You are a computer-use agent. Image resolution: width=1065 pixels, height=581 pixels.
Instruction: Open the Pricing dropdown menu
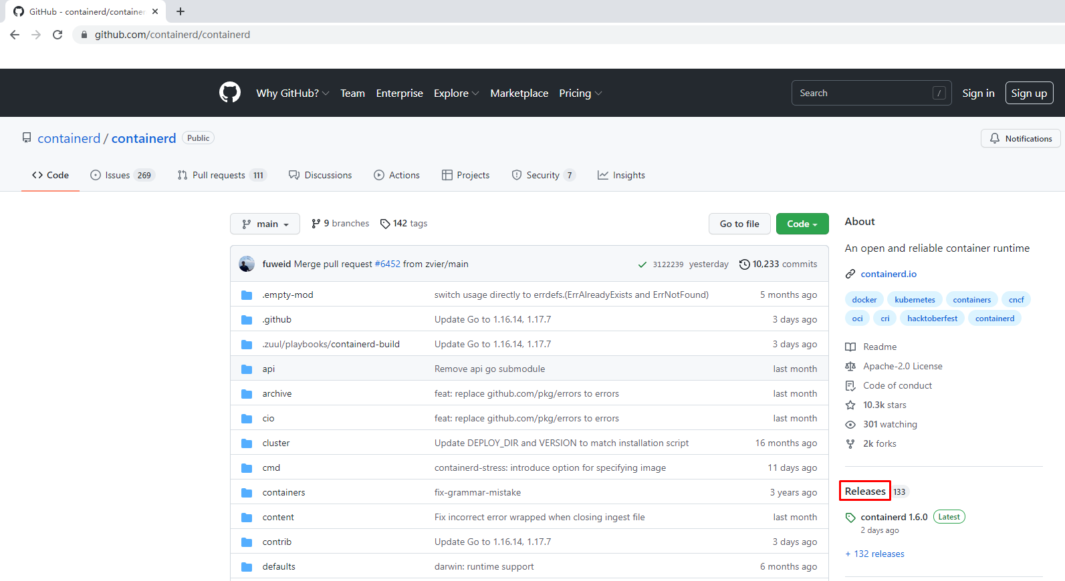[580, 93]
